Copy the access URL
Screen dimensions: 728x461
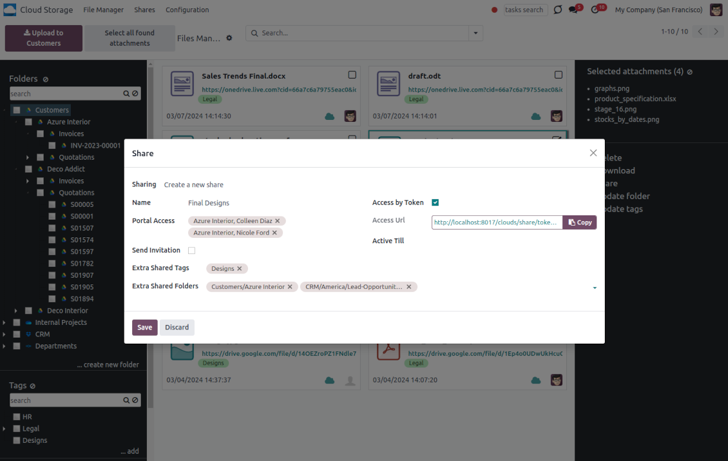click(x=580, y=222)
